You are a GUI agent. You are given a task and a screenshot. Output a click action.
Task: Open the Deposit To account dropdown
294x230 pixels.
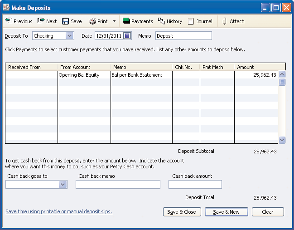coord(70,36)
